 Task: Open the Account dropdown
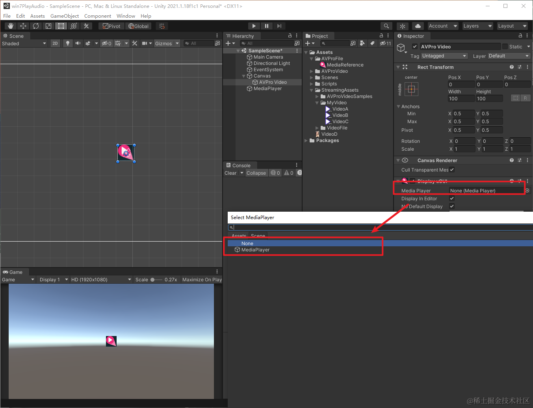point(443,26)
